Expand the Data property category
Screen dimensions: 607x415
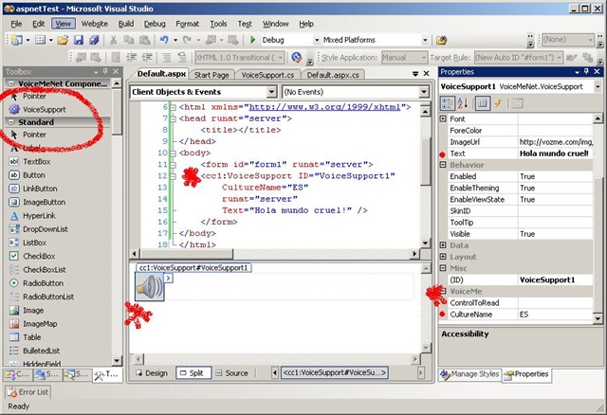[443, 245]
